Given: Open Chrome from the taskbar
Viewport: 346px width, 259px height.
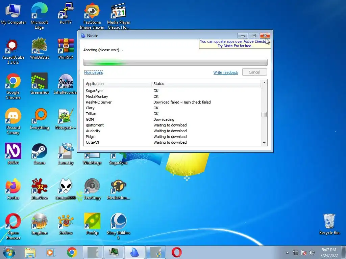Looking at the screenshot, I should [72, 252].
